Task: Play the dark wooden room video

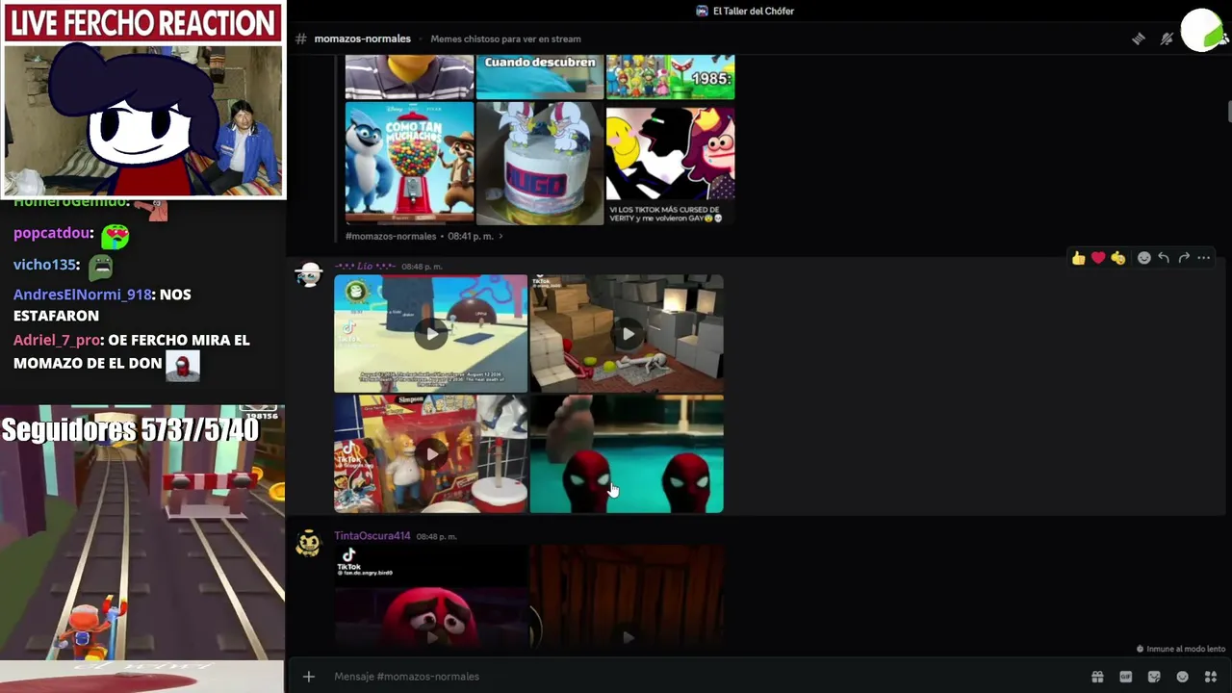Action: [627, 596]
